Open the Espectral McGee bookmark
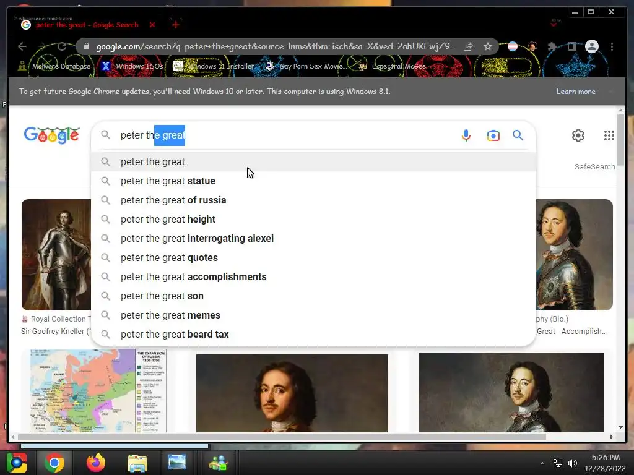 [392, 66]
